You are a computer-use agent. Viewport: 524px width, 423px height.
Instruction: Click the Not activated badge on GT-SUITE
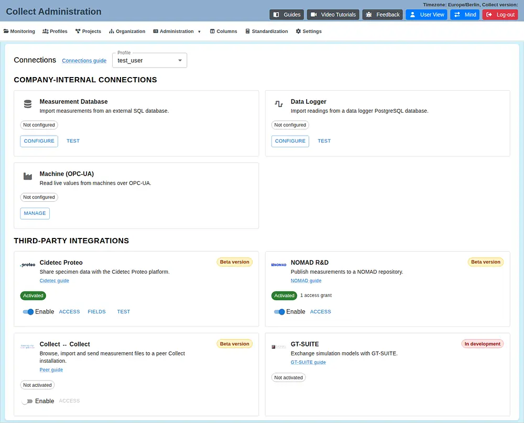[x=288, y=377]
